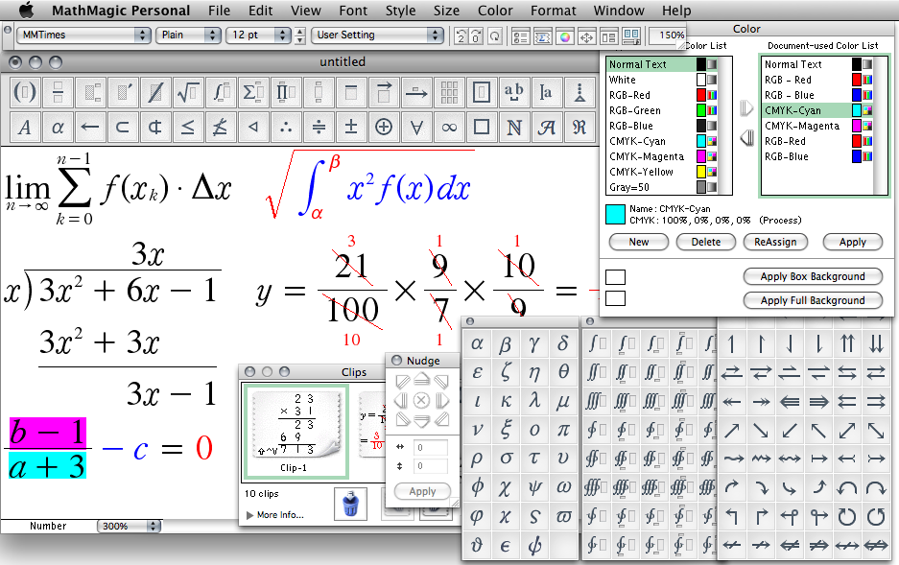Open the User Setting dropdown
This screenshot has height=565, width=899.
pos(378,35)
